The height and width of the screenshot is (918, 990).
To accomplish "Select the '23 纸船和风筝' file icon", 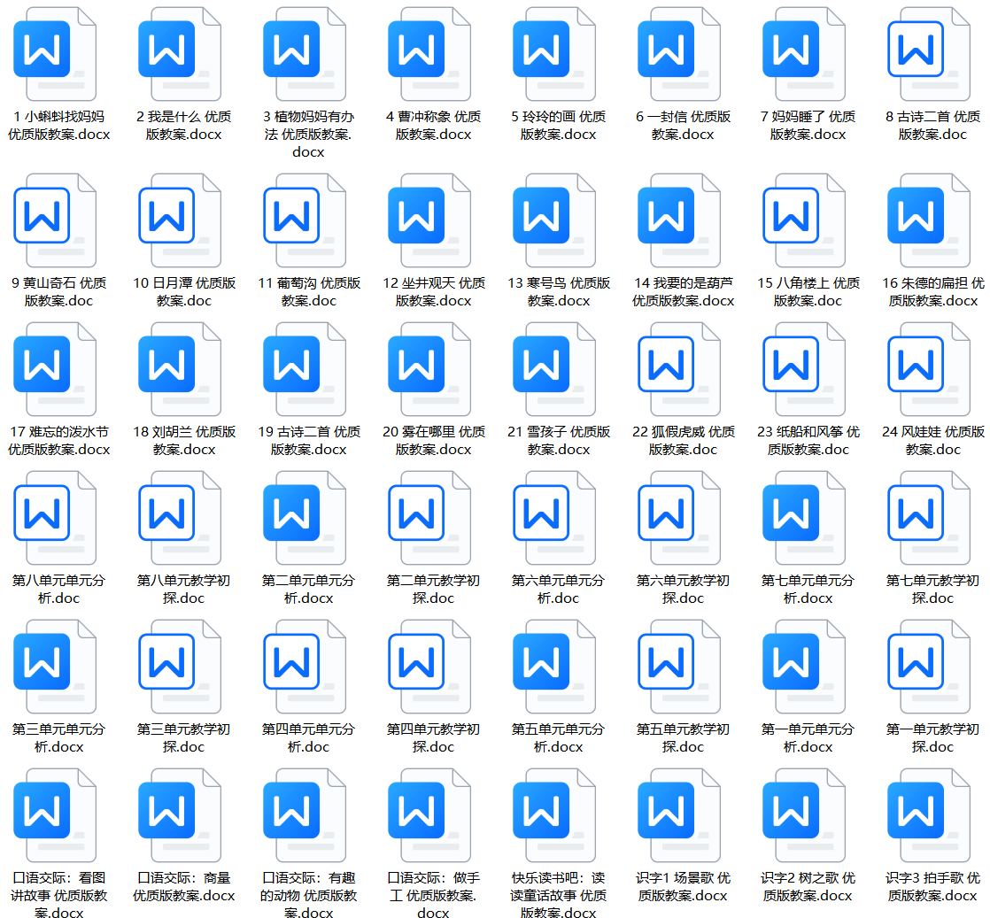I will click(x=805, y=369).
